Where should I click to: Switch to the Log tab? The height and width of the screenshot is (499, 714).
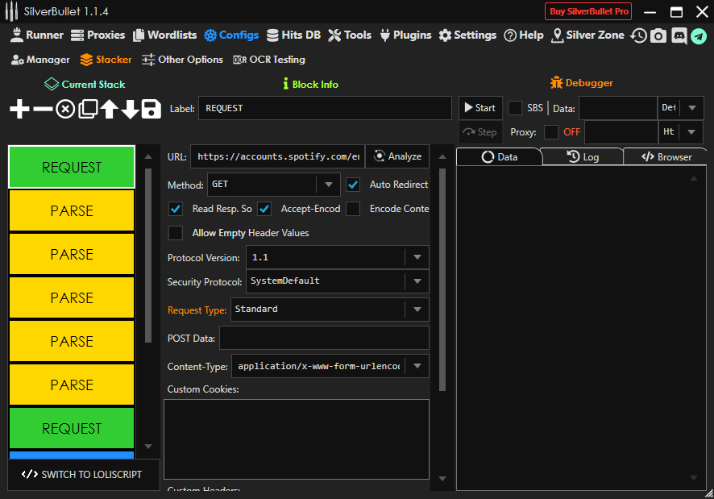pyautogui.click(x=583, y=157)
